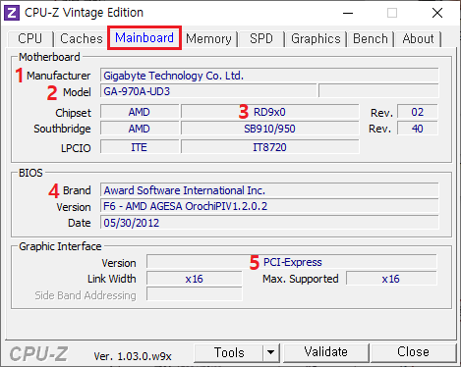Click the CPU-Z purple Z title icon
This screenshot has height=367, width=461.
[x=12, y=13]
